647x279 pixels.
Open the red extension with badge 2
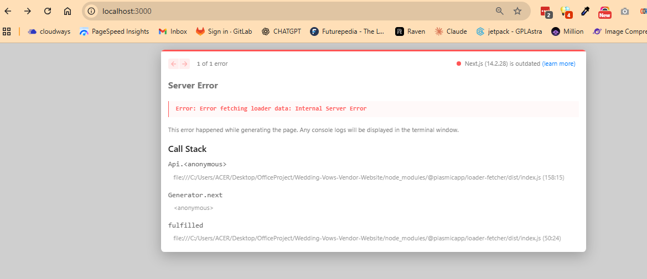tap(546, 11)
